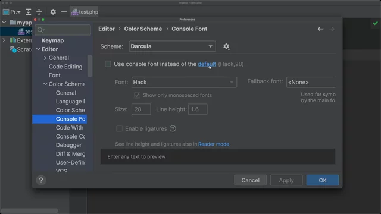Follow the default font link
The height and width of the screenshot is (214, 381).
tap(207, 64)
